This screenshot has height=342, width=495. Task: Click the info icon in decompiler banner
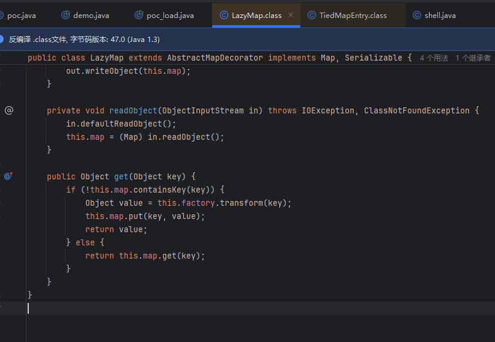[2, 39]
